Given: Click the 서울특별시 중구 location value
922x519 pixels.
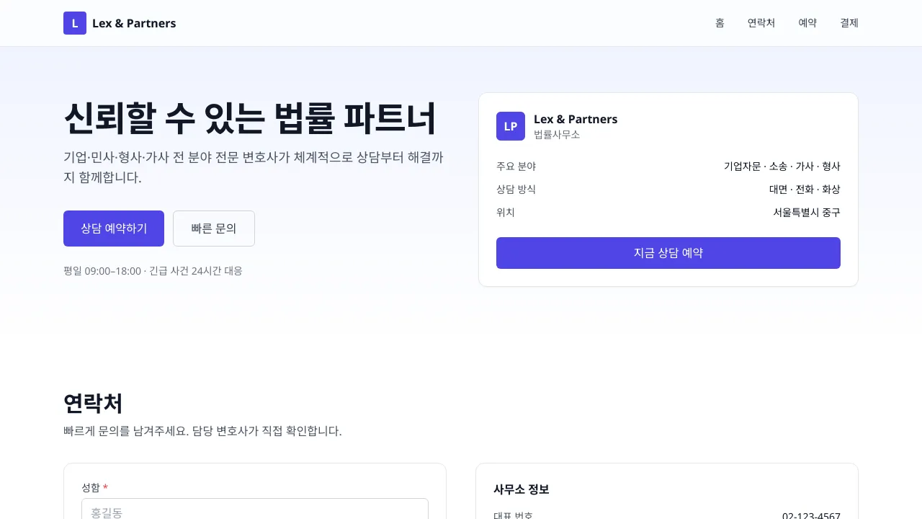Looking at the screenshot, I should coord(806,213).
